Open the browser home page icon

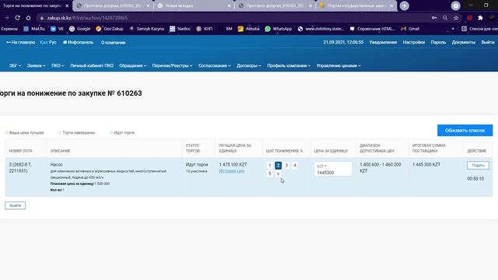(28, 18)
